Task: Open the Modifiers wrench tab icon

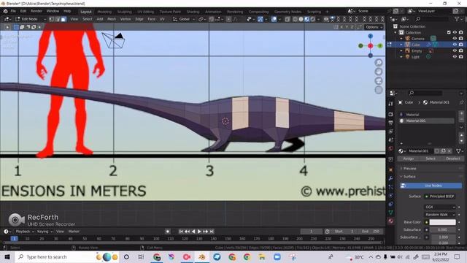Action: (391, 178)
